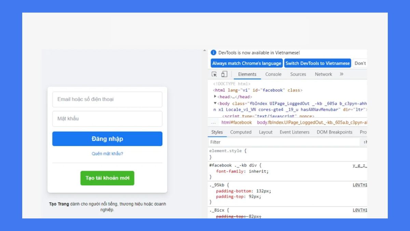Toggle the device toolbar icon
The image size is (410, 231).
224,74
